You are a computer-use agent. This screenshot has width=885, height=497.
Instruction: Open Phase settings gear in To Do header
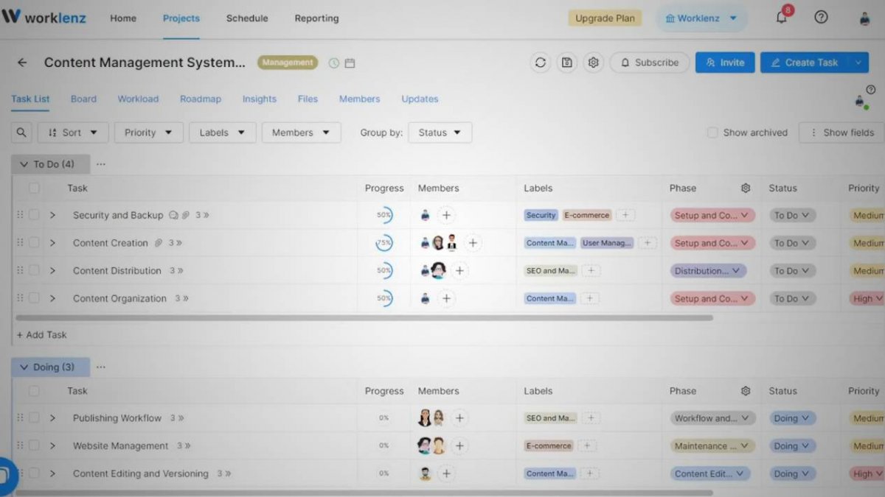(x=746, y=188)
